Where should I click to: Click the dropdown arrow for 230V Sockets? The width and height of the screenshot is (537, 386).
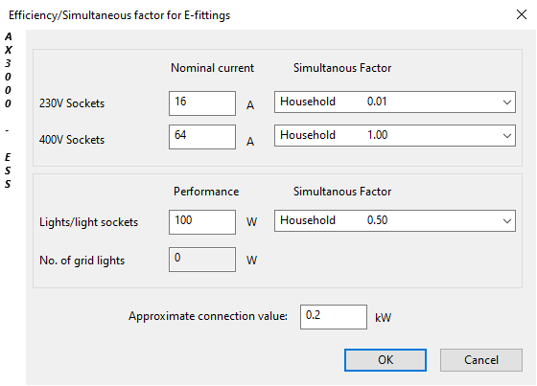[507, 102]
